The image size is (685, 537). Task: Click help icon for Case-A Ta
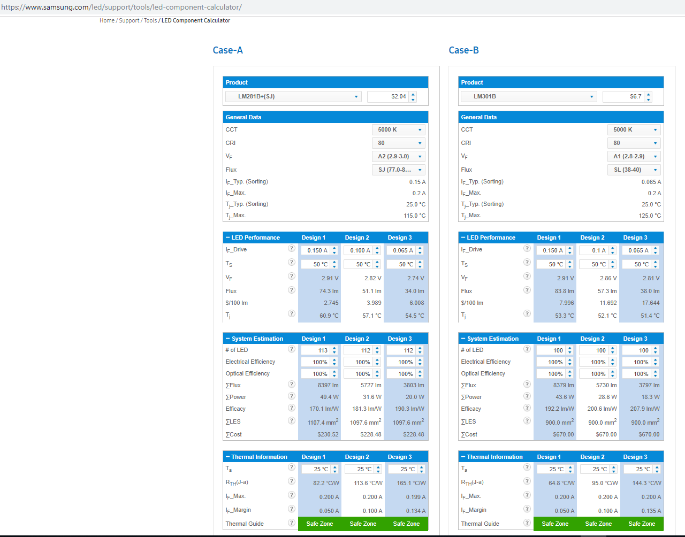(x=292, y=467)
